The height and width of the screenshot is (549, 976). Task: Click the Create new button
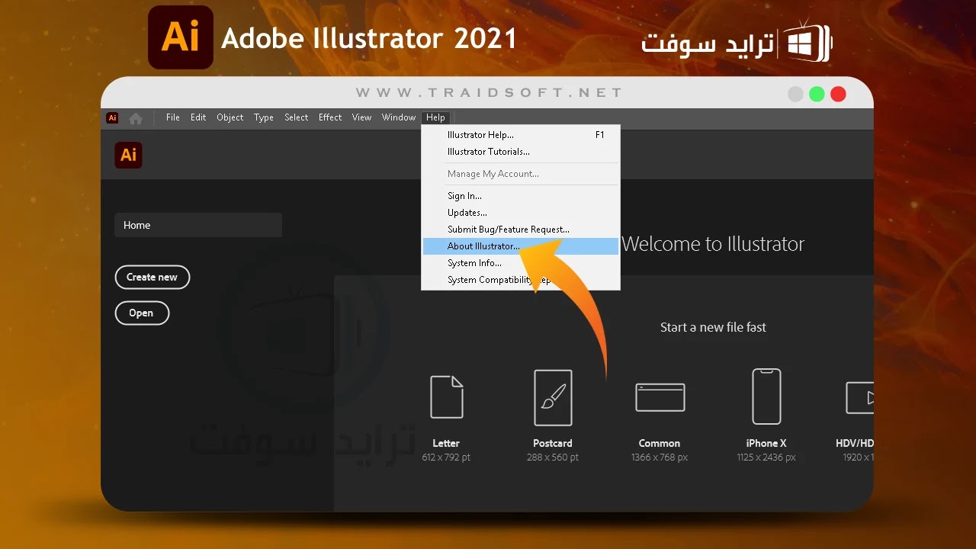click(152, 277)
